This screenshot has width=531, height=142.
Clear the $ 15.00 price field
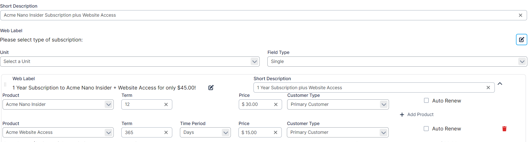276,132
